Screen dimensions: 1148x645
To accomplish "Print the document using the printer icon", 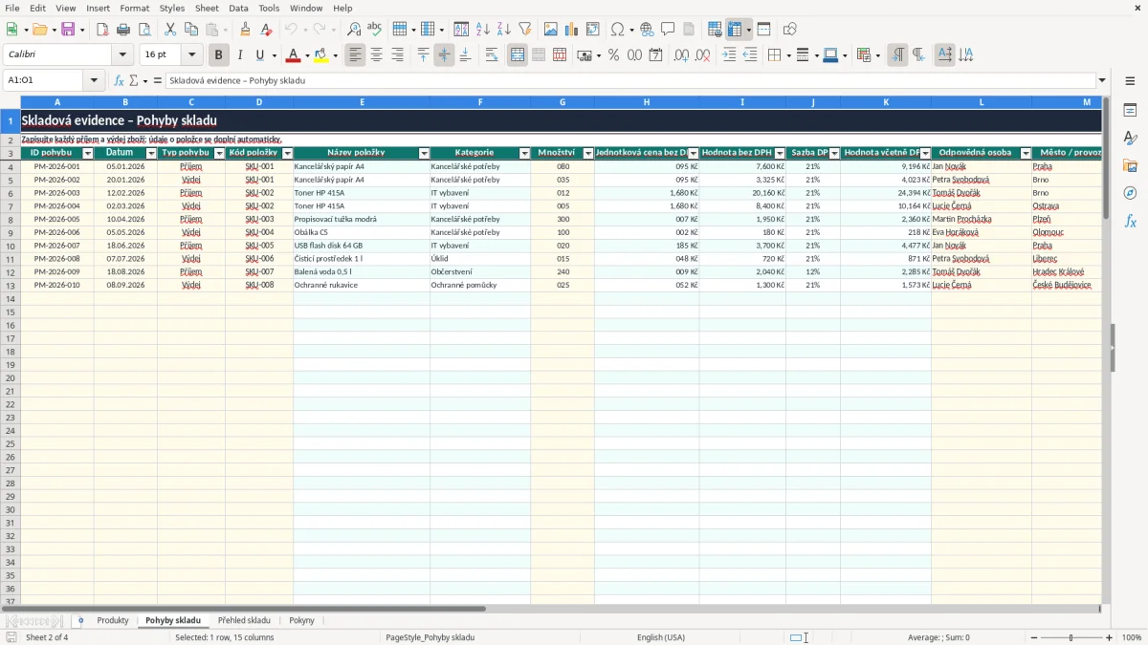I will [123, 30].
